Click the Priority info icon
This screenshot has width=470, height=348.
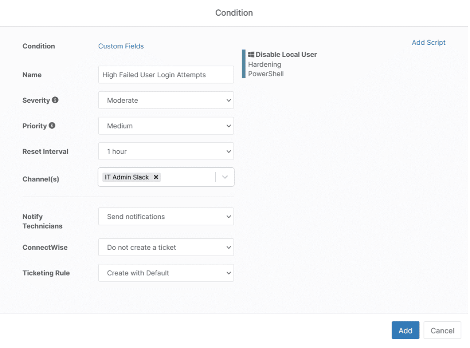tap(52, 126)
